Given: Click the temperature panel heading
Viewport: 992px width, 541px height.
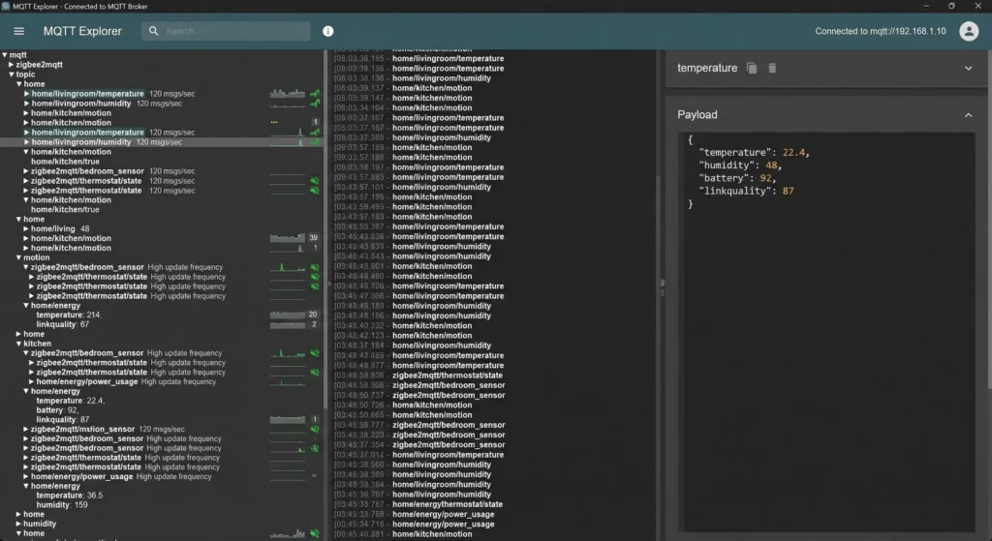Looking at the screenshot, I should 707,68.
